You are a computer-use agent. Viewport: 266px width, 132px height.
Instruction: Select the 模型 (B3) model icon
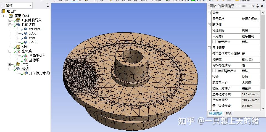(11, 16)
